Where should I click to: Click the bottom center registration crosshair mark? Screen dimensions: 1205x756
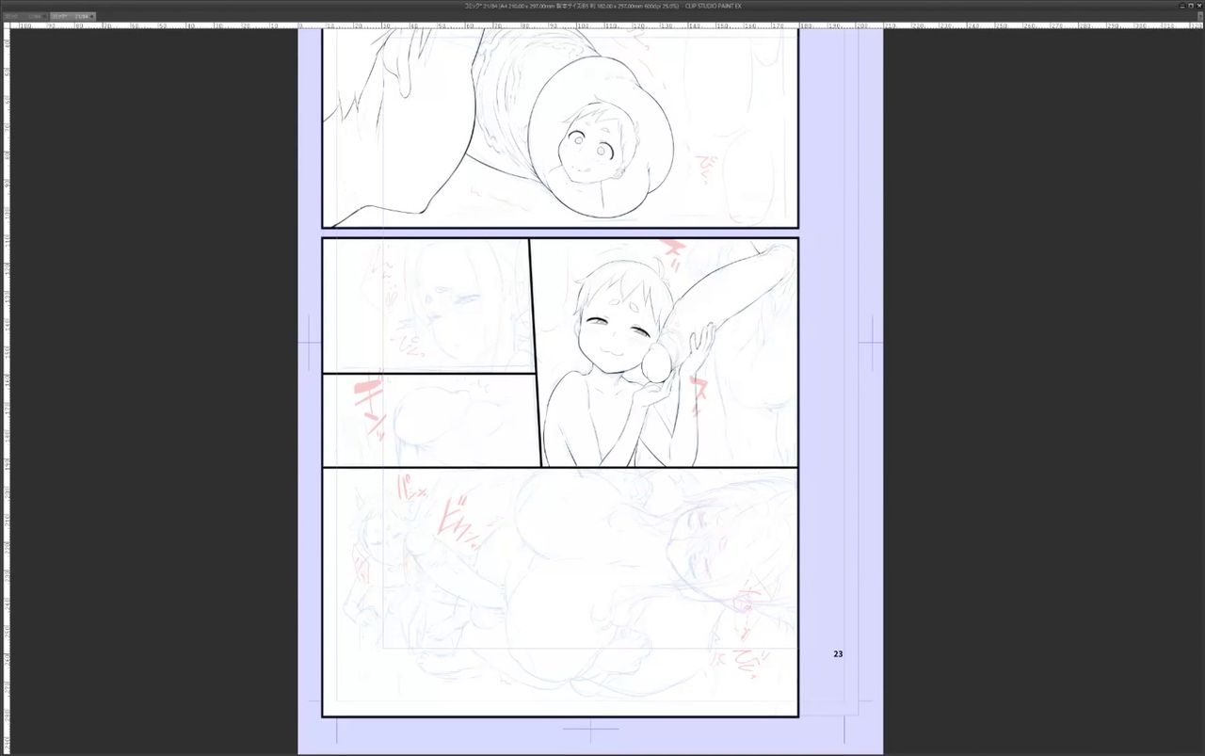(x=590, y=729)
